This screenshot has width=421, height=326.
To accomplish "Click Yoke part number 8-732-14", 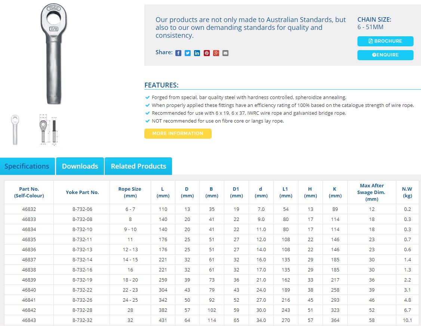I will pos(82,260).
